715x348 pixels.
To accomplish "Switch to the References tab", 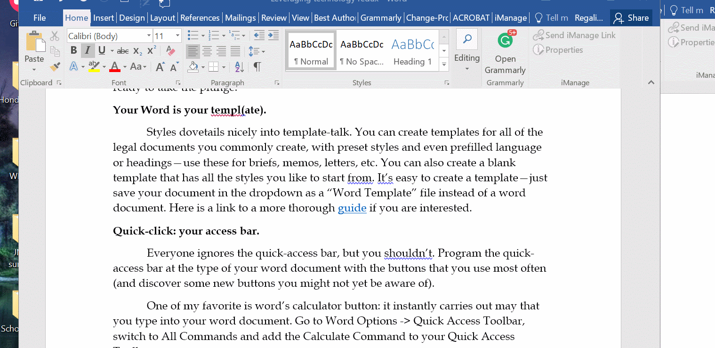I will [x=200, y=18].
